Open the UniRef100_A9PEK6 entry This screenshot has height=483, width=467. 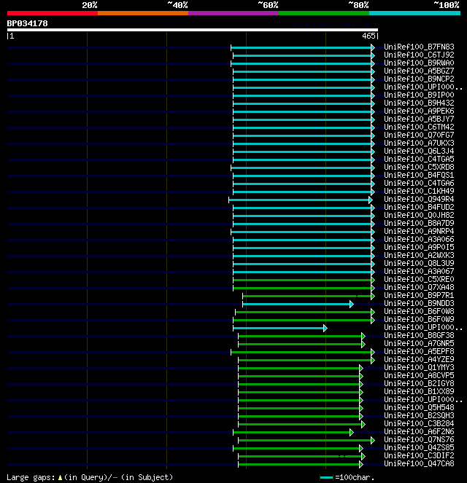[x=419, y=111]
